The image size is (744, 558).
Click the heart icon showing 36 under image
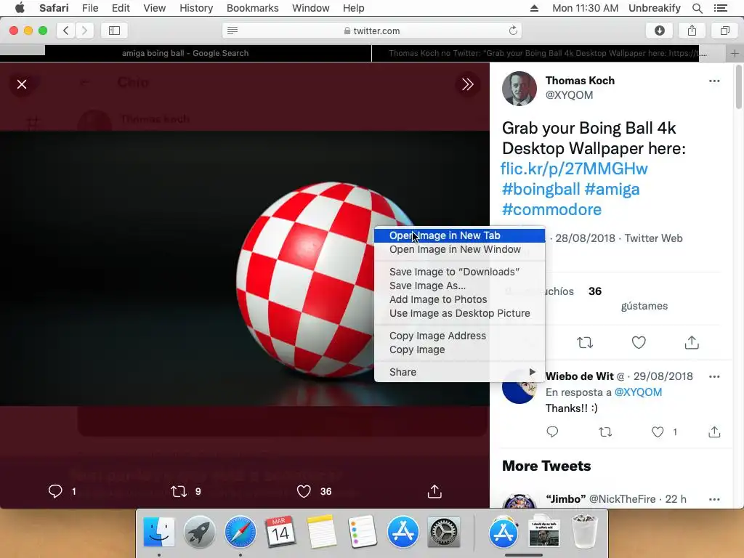[304, 491]
